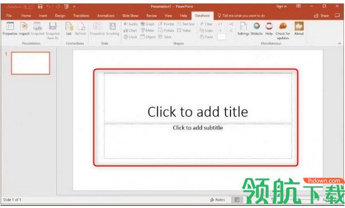
Task: Click Redo in quick access toolbar
Action: click(58, 7)
